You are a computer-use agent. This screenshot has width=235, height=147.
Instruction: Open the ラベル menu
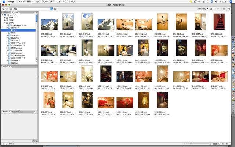pos(44,1)
